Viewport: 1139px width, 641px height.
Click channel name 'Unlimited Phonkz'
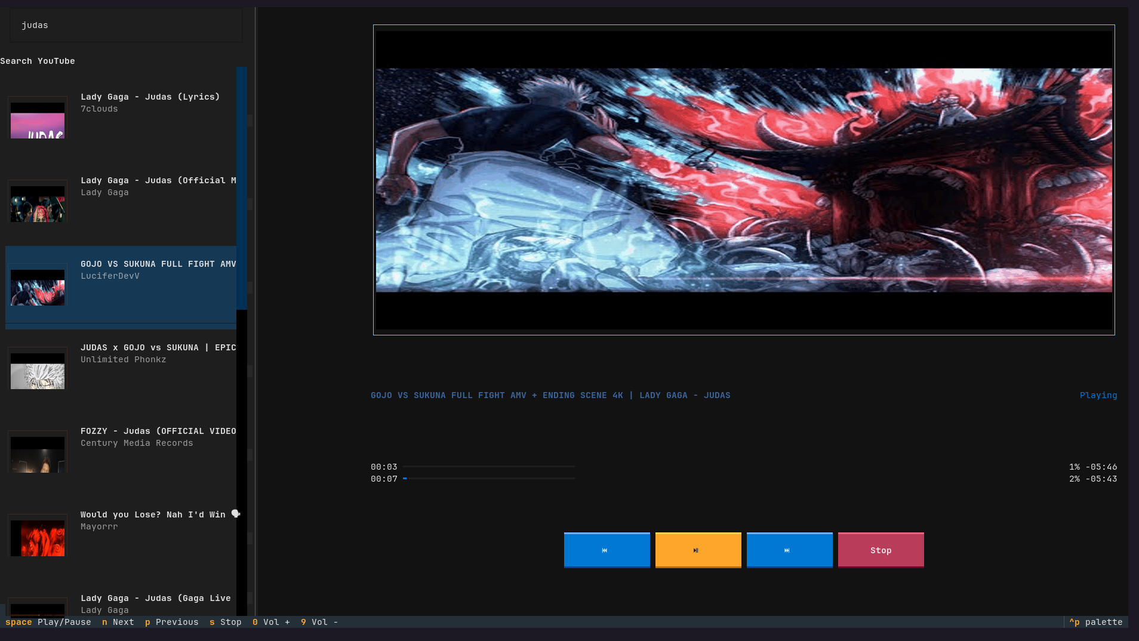124,359
